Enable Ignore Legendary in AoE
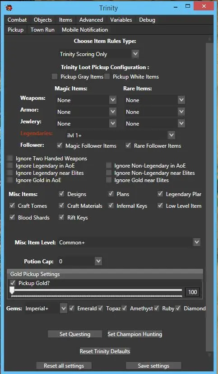This screenshot has width=218, height=374. click(x=10, y=165)
